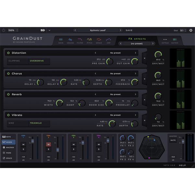Click the Master volume fader
This screenshot has width=195, height=195.
point(183,141)
